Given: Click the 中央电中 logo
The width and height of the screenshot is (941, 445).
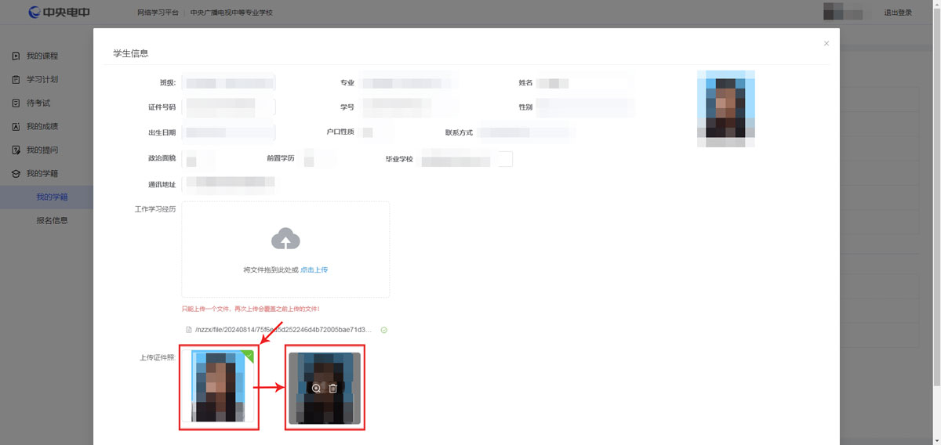Looking at the screenshot, I should coord(59,13).
